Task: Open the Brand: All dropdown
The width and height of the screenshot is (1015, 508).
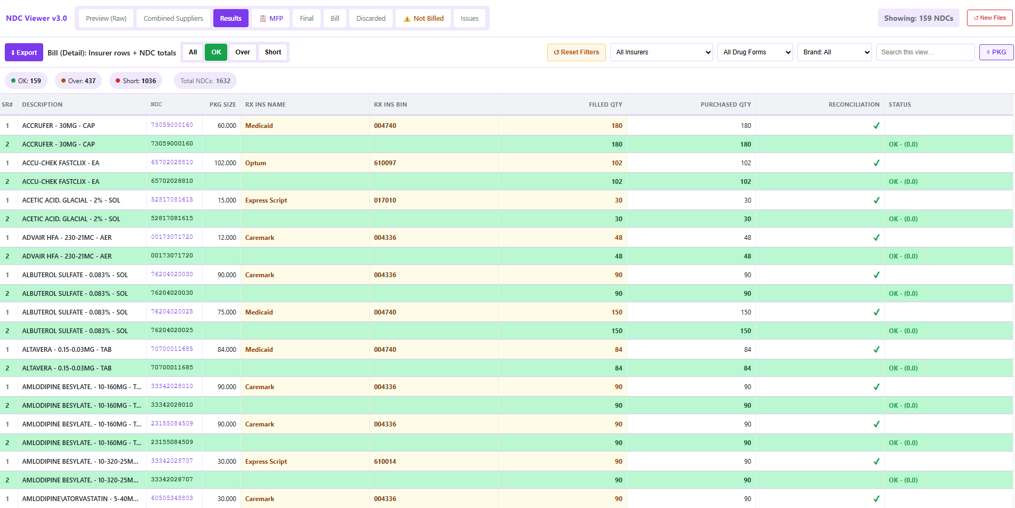Action: [835, 52]
